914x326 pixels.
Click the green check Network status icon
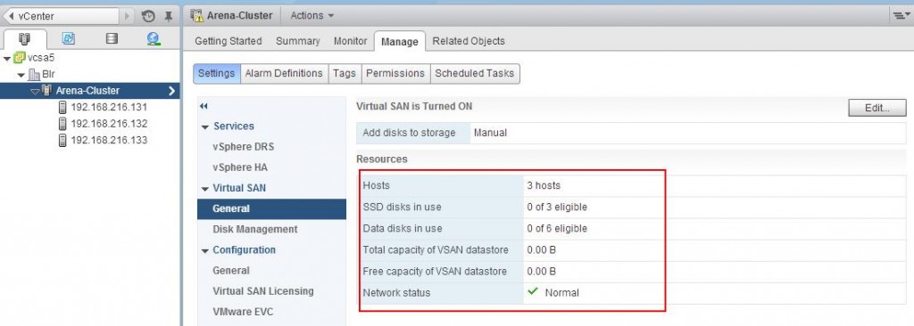(532, 291)
